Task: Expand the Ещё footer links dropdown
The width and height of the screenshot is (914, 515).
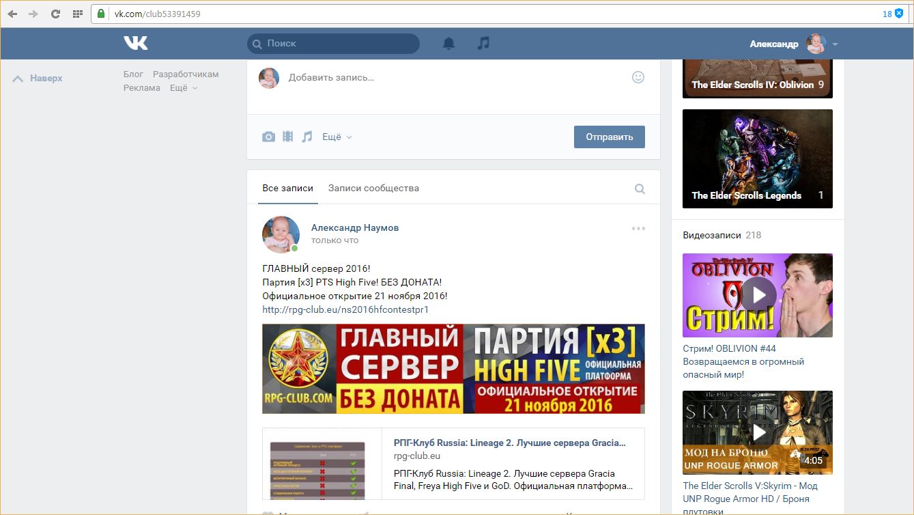Action: (x=184, y=87)
